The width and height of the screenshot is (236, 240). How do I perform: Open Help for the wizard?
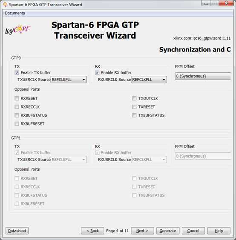tap(219, 231)
